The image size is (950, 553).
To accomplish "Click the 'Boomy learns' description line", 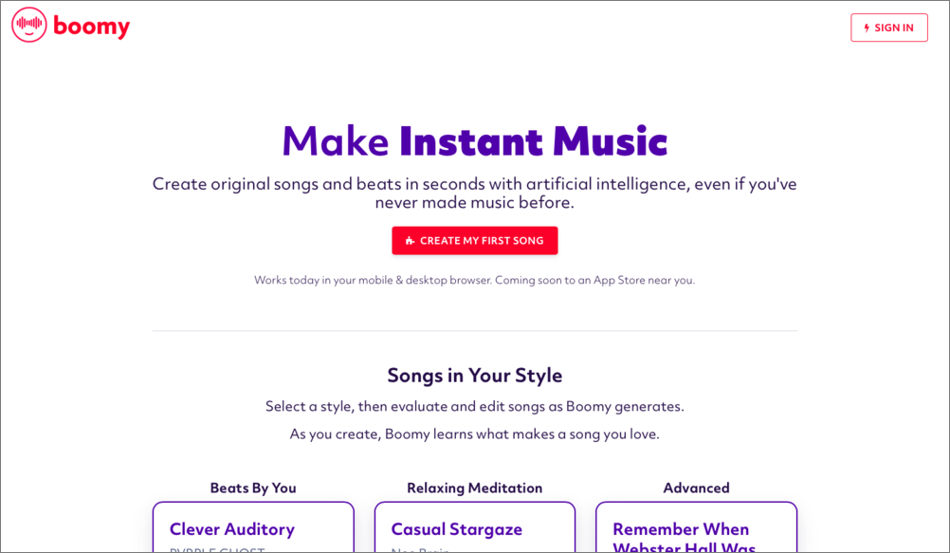I will point(474,433).
